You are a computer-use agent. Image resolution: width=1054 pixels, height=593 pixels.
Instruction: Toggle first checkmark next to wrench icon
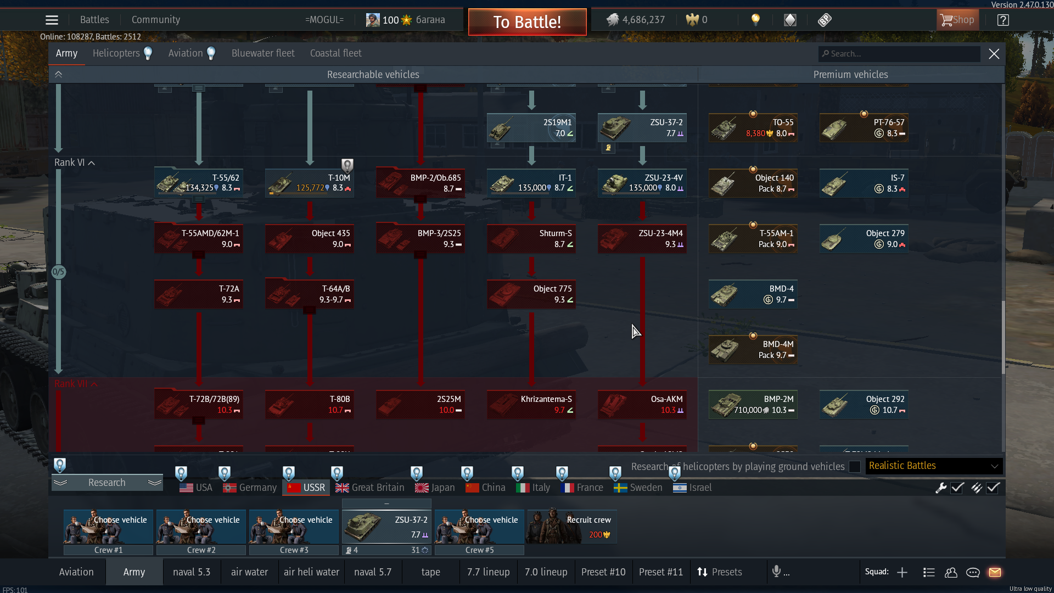pyautogui.click(x=957, y=488)
